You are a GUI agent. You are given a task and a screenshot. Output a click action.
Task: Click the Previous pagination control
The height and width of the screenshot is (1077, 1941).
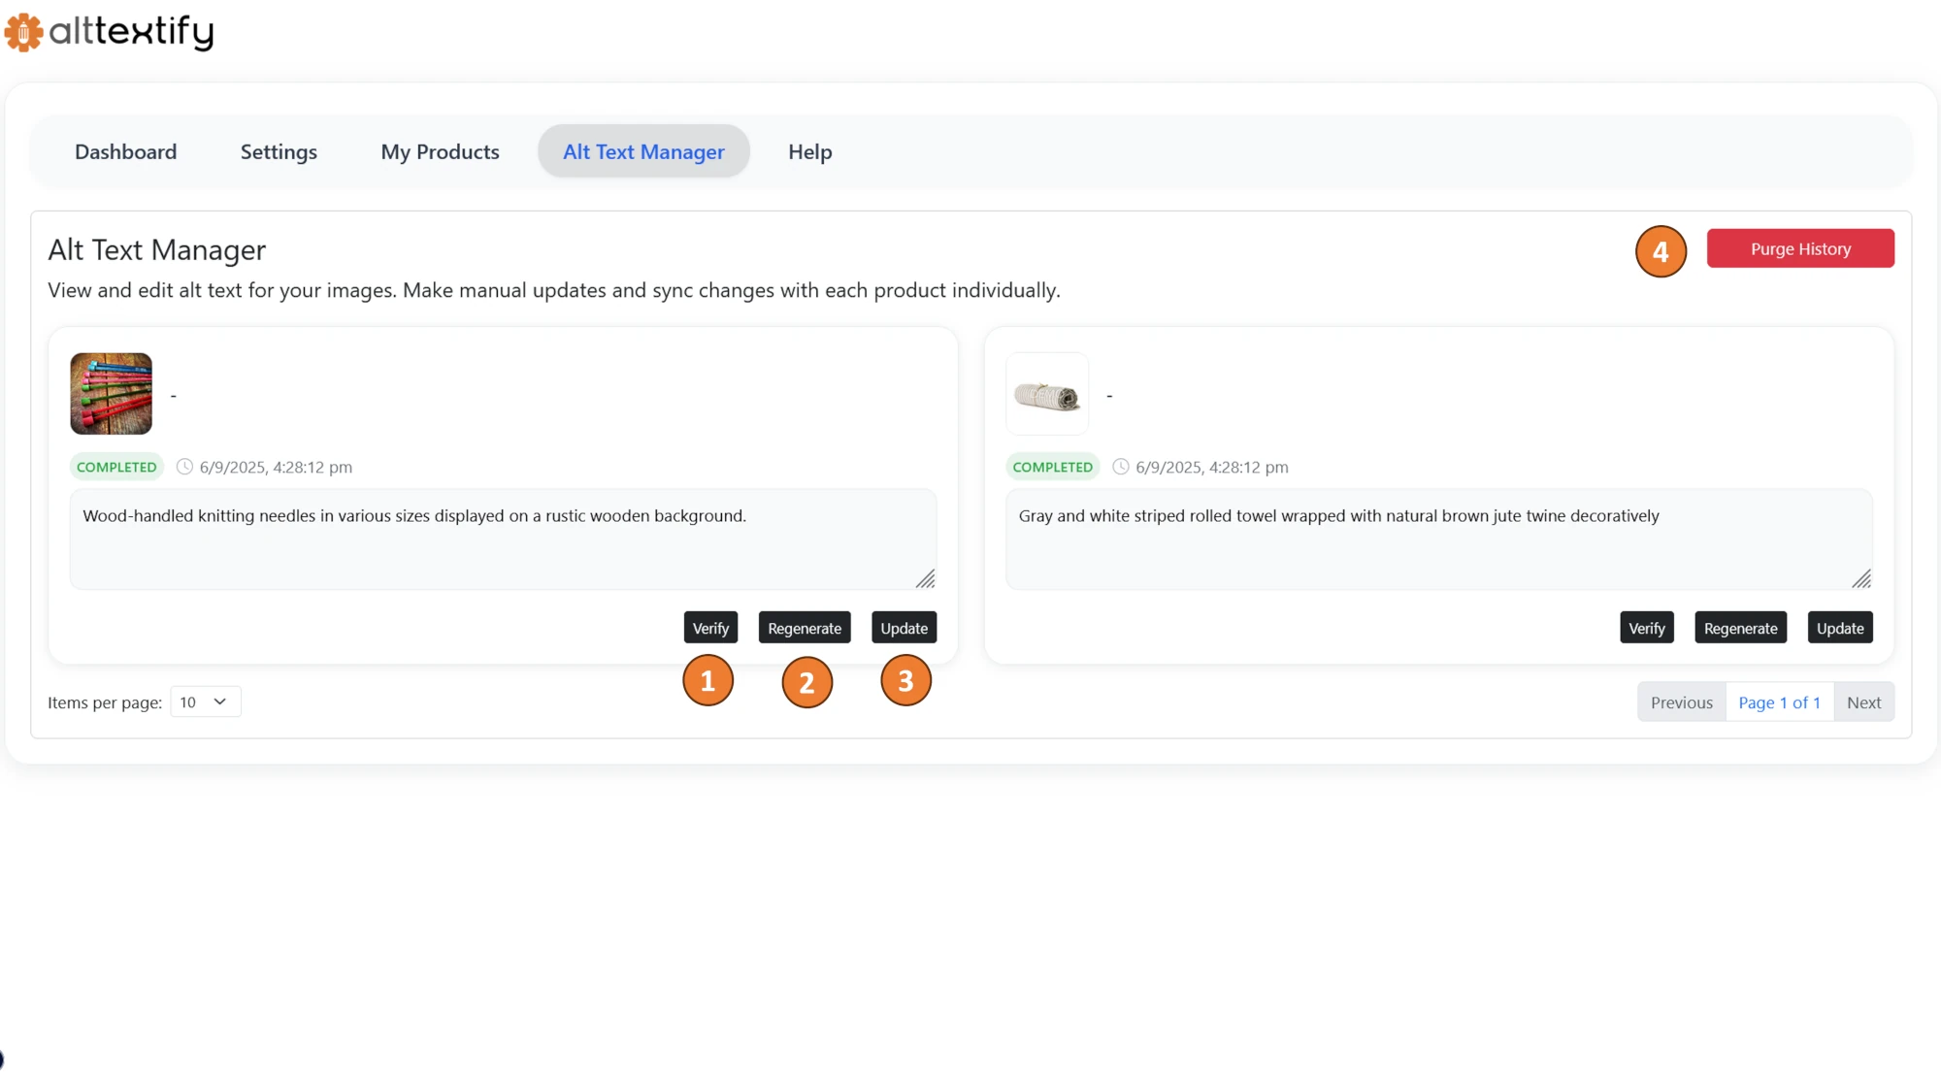coord(1681,702)
